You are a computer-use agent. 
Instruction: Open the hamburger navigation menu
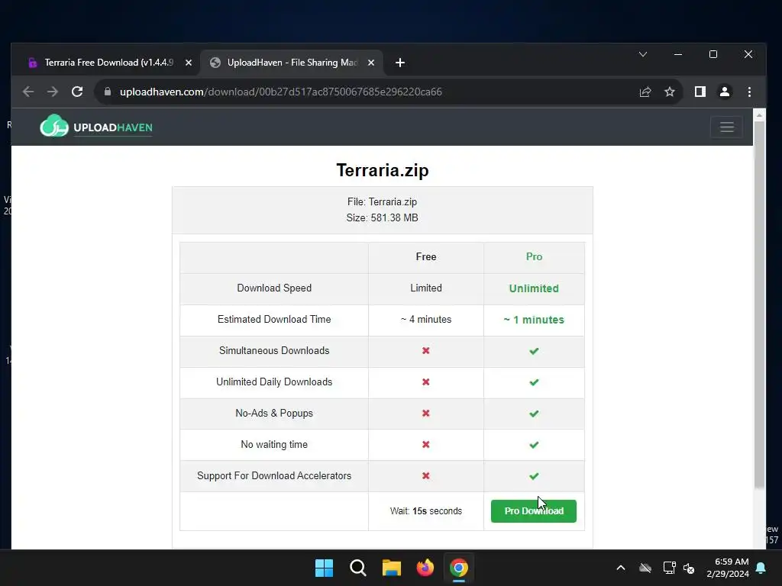click(726, 127)
